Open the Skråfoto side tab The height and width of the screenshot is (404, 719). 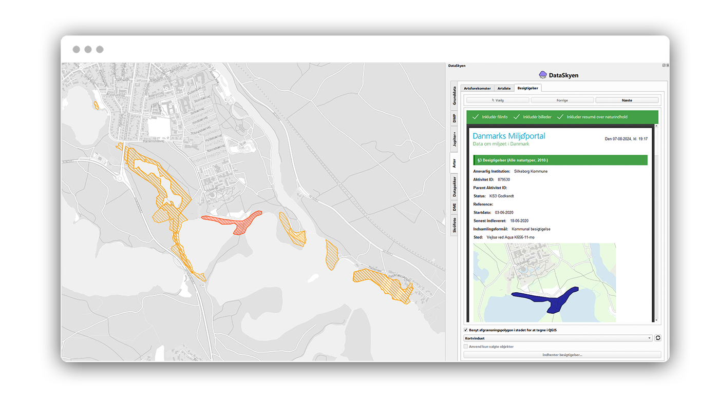tap(455, 225)
